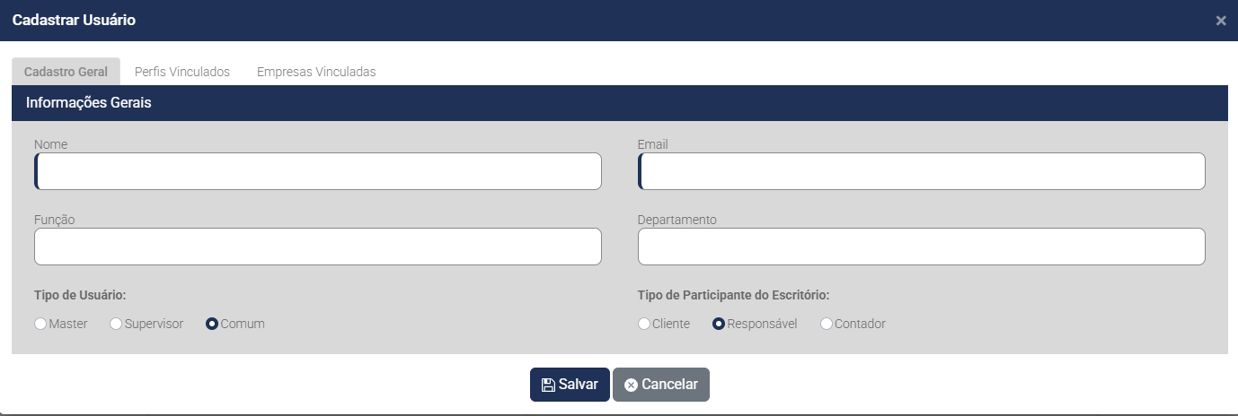Click the Departamento input field

(x=922, y=247)
